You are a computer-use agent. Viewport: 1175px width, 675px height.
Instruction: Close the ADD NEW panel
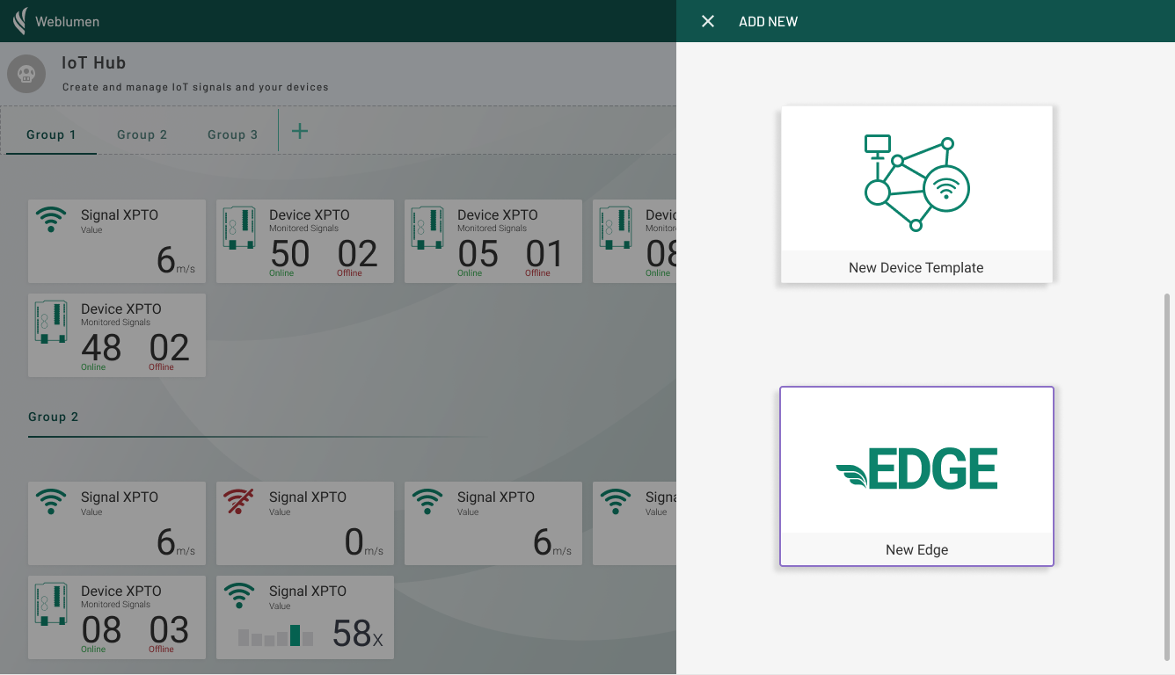[x=708, y=21]
